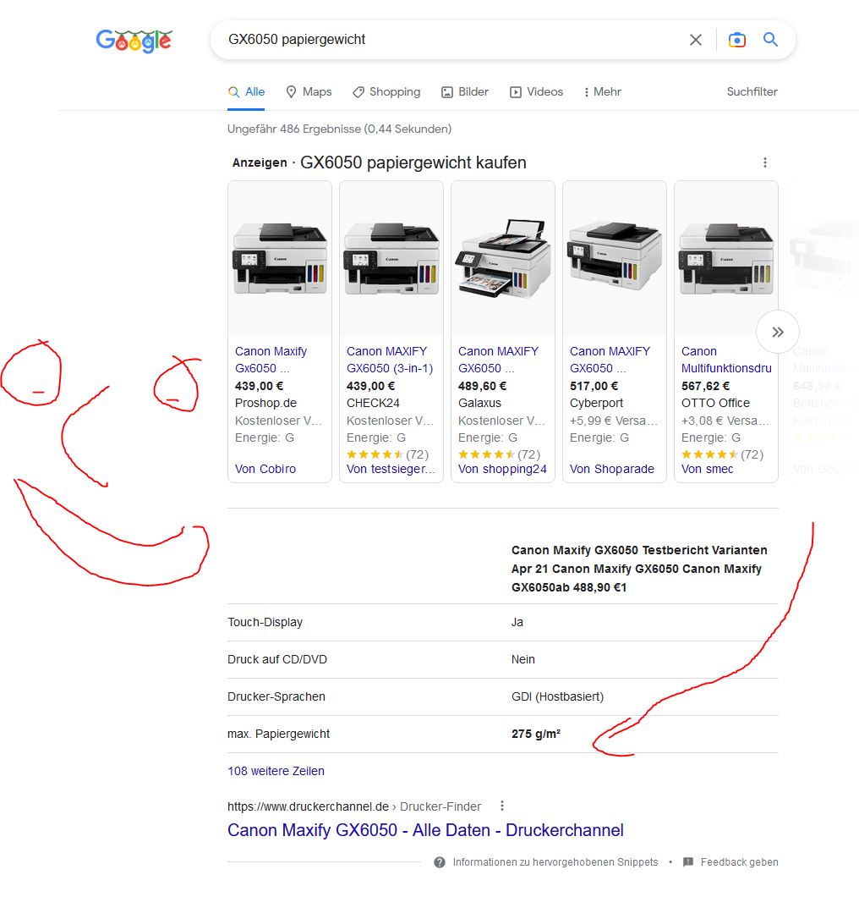Select price 439,00 € of Proshop.de
The height and width of the screenshot is (897, 859).
point(259,386)
